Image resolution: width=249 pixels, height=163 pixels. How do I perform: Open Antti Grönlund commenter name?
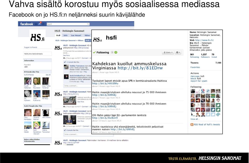[x=75, y=76]
